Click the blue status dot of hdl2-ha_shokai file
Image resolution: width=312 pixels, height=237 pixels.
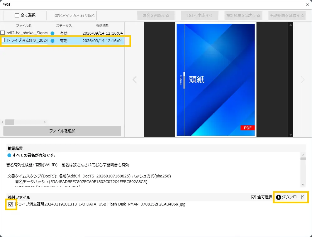coord(52,33)
